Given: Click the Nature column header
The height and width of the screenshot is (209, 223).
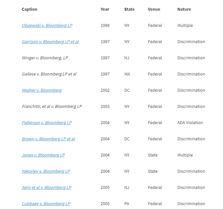Looking at the screenshot, I should [x=184, y=9].
